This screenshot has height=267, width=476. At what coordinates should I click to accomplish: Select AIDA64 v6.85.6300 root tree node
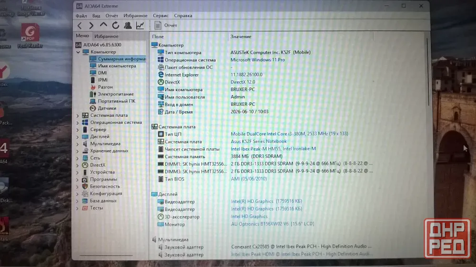click(x=102, y=45)
